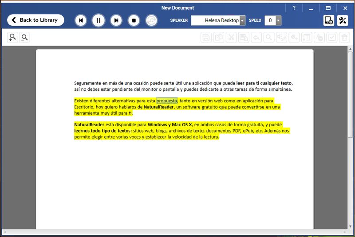Zoom out using the magnifier minus icon
This screenshot has height=237, width=355.
[x=24, y=37]
